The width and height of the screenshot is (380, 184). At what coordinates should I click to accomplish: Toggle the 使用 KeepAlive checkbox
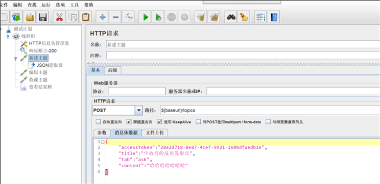pos(159,122)
